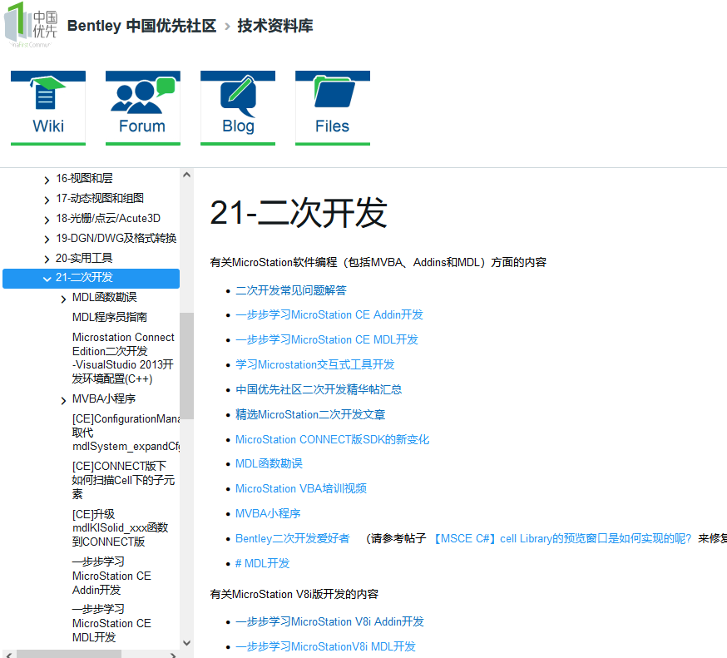The height and width of the screenshot is (658, 727).
Task: Click sidebar horizontal scroll right arrow
Action: 172,655
